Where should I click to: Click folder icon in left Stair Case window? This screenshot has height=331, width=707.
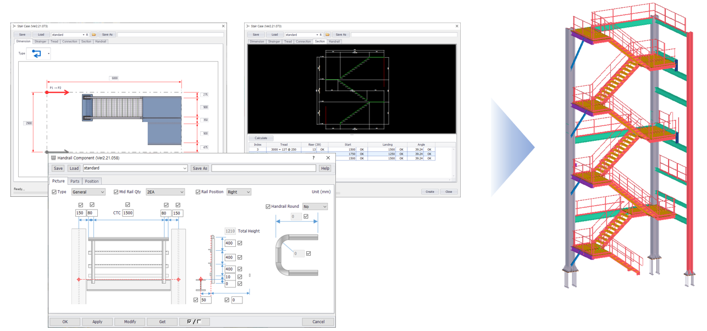94,35
